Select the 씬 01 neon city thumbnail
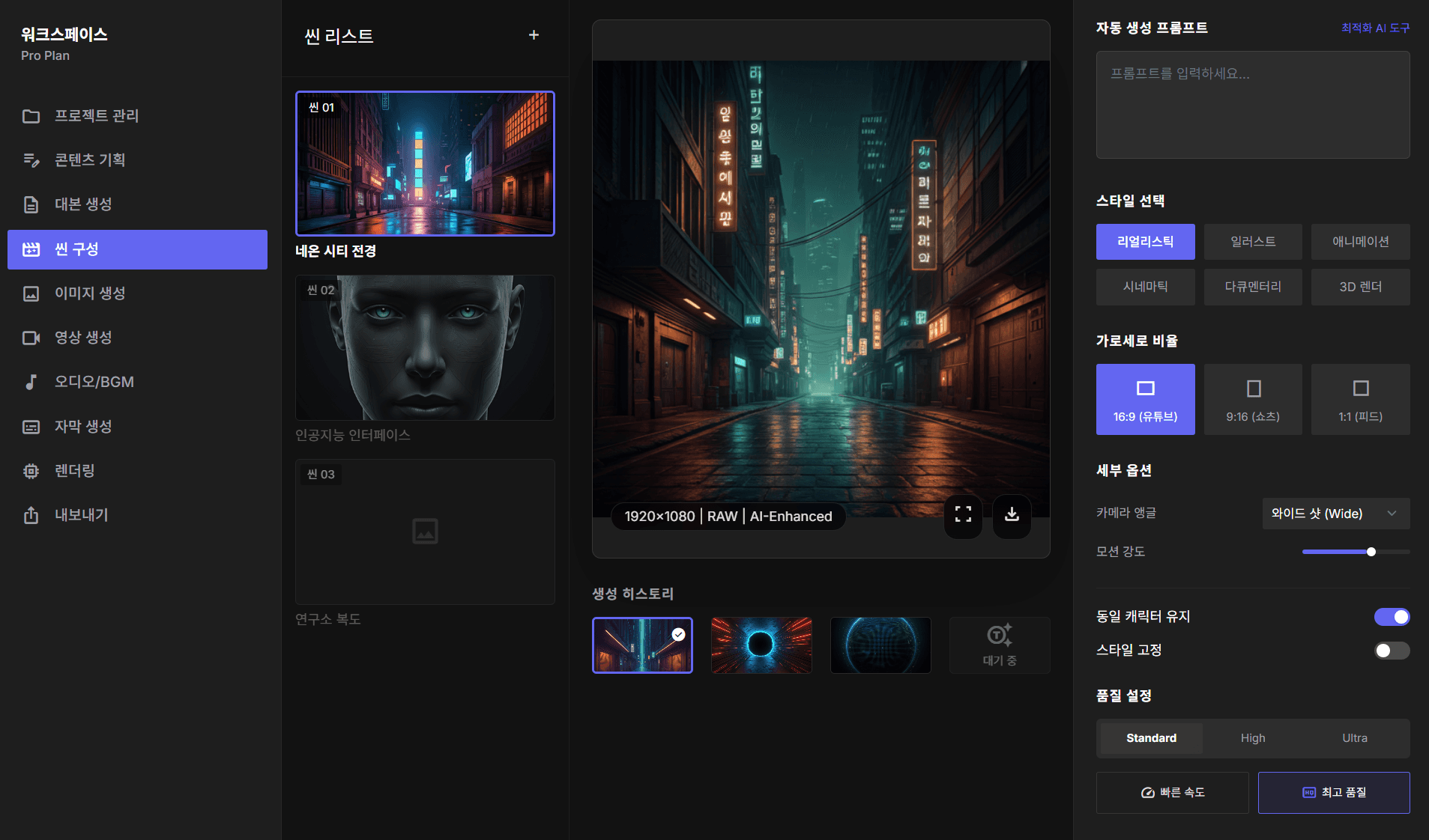 tap(425, 163)
